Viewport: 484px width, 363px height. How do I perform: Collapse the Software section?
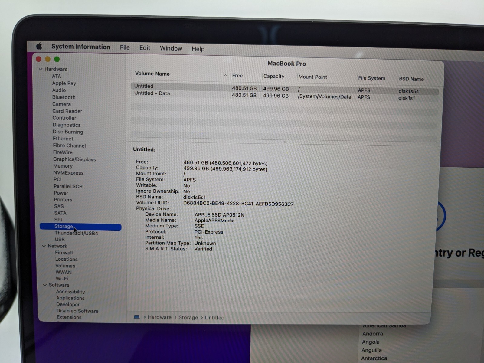coord(45,285)
